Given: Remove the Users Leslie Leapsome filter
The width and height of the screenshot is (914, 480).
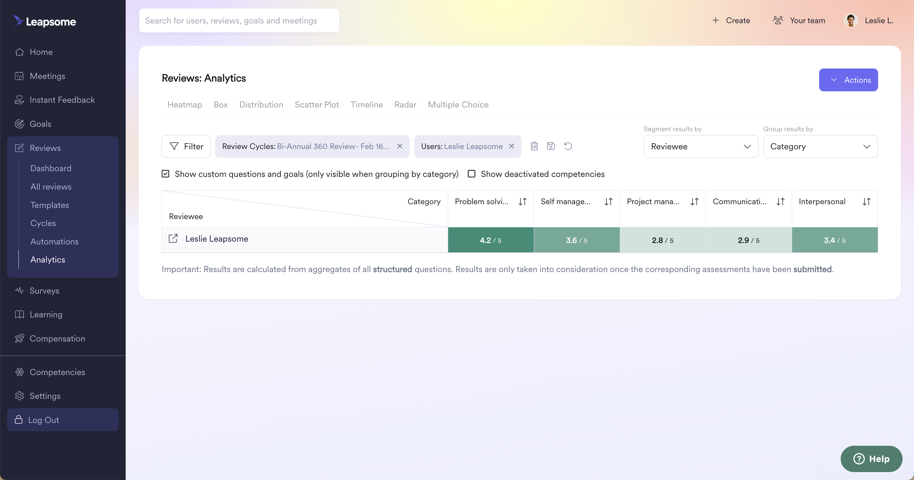Looking at the screenshot, I should 511,146.
